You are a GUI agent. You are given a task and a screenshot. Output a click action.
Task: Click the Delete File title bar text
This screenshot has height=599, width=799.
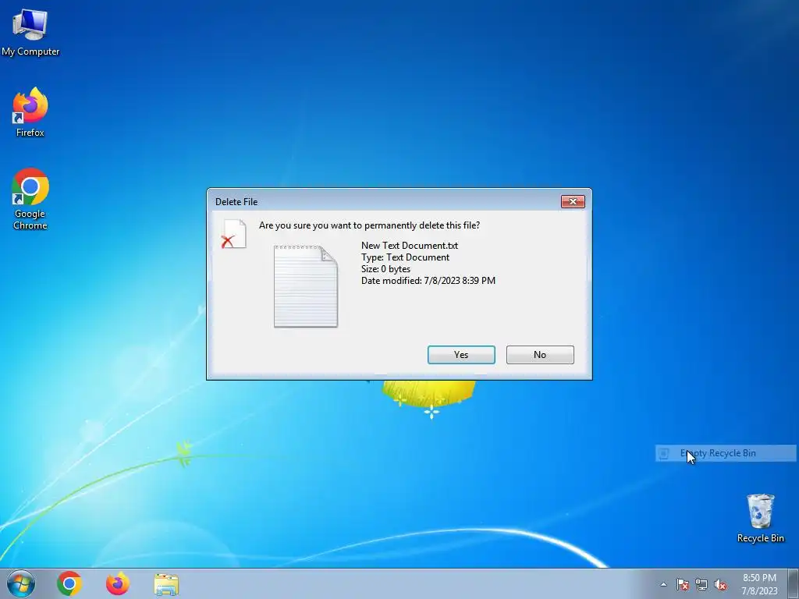[236, 202]
